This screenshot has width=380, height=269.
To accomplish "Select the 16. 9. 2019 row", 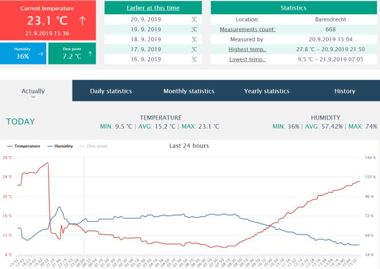I will [153, 59].
